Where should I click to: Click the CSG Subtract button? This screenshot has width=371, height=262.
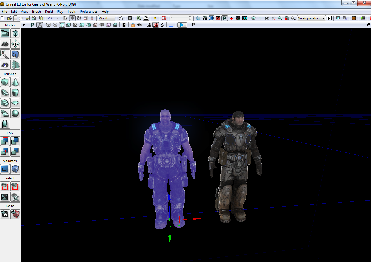pos(15,141)
